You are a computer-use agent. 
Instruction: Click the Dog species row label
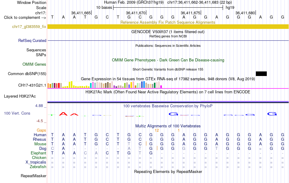pos(43,149)
